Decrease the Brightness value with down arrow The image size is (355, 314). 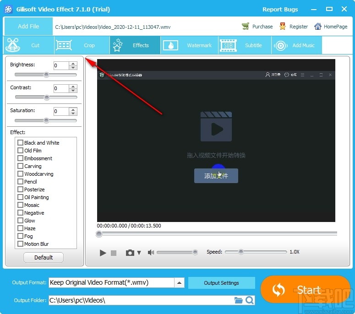73,68
